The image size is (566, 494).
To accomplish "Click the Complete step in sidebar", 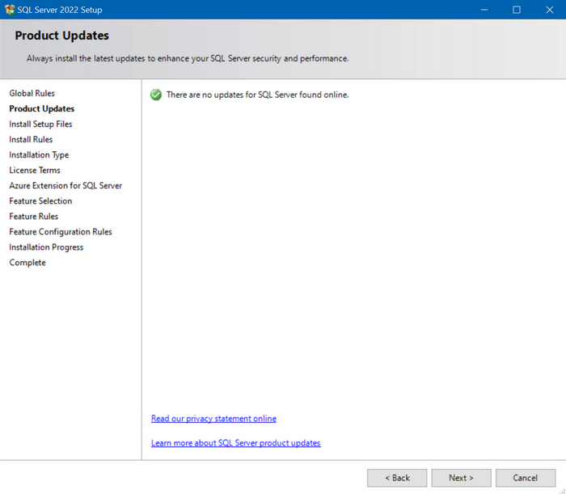I will coord(27,263).
